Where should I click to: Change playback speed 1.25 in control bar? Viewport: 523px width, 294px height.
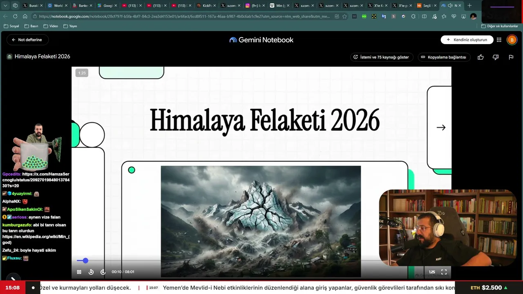[x=432, y=272]
